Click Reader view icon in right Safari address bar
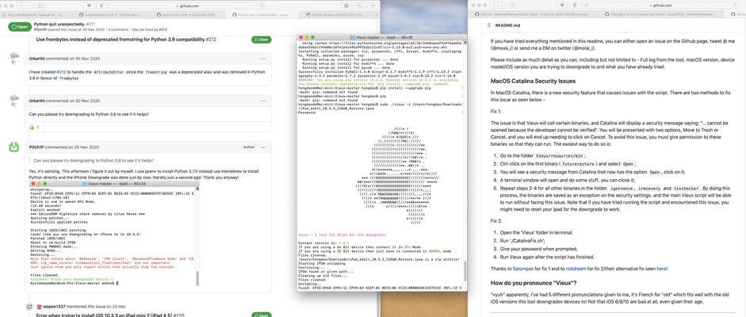The image size is (746, 317). coord(587,6)
